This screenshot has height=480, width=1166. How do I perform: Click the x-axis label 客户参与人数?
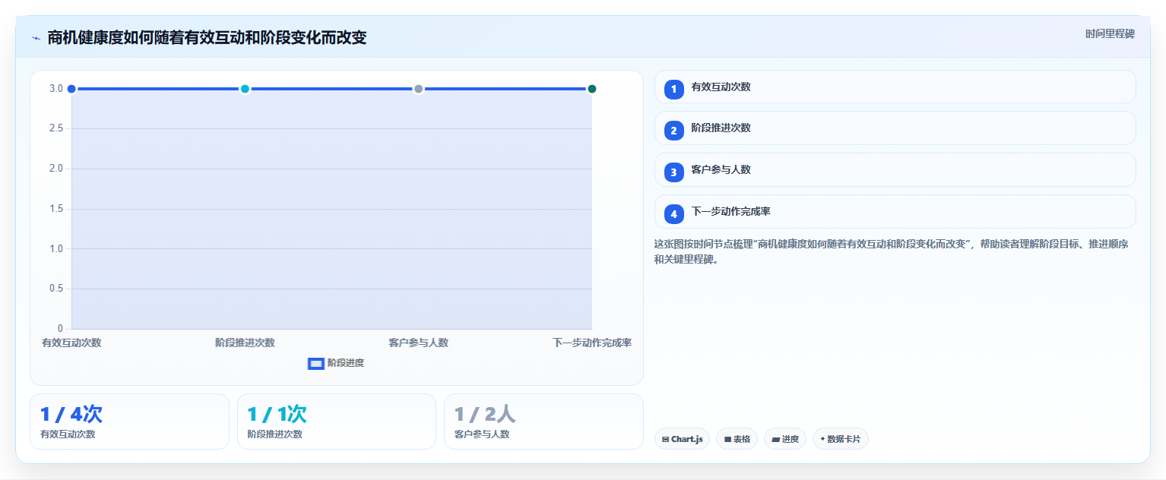(418, 343)
